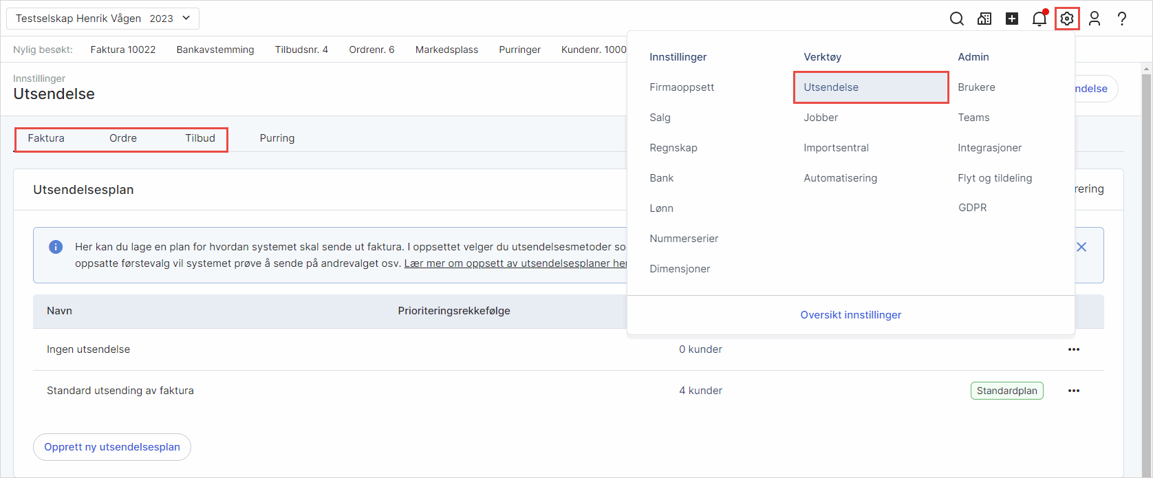Open the user profile icon
1153x478 pixels.
1095,19
